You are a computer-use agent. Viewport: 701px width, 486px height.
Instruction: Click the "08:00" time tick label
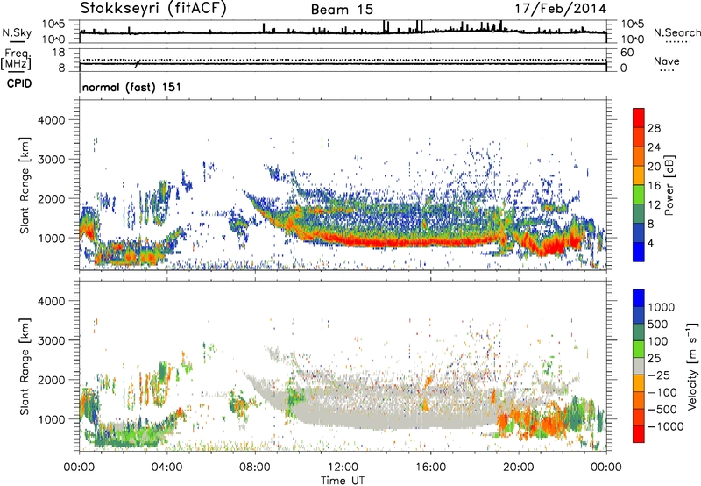pyautogui.click(x=255, y=468)
